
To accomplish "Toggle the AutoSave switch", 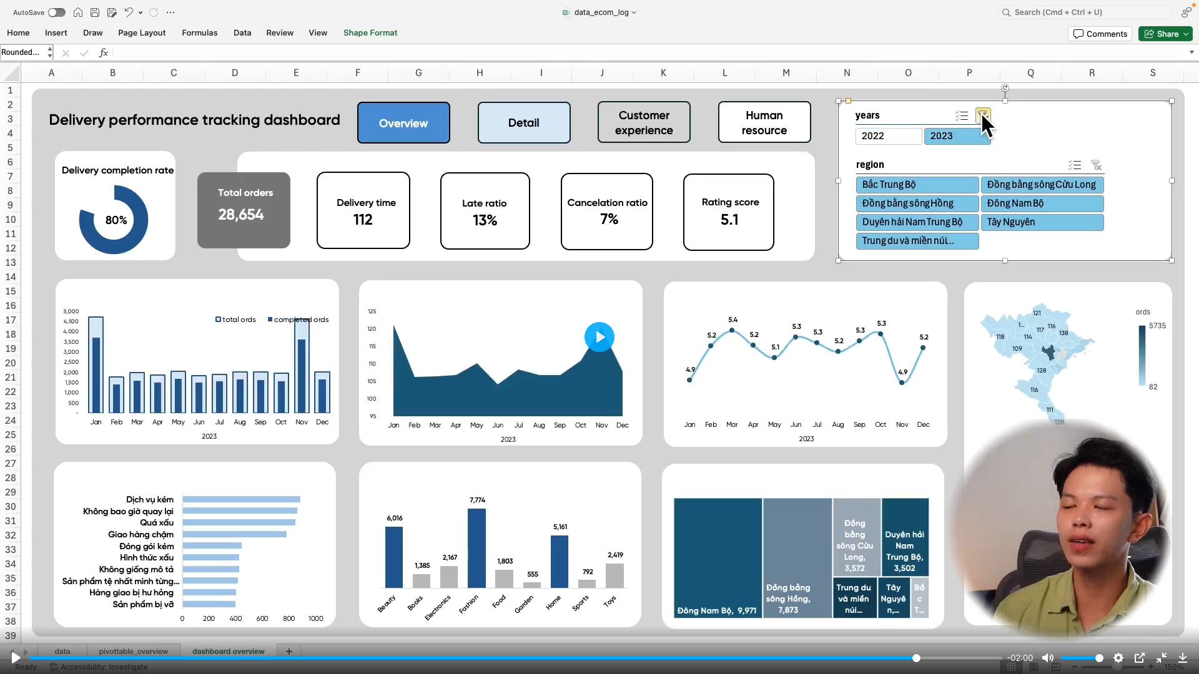I will coord(56,12).
